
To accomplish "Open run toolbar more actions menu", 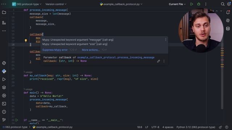I will (206, 4).
